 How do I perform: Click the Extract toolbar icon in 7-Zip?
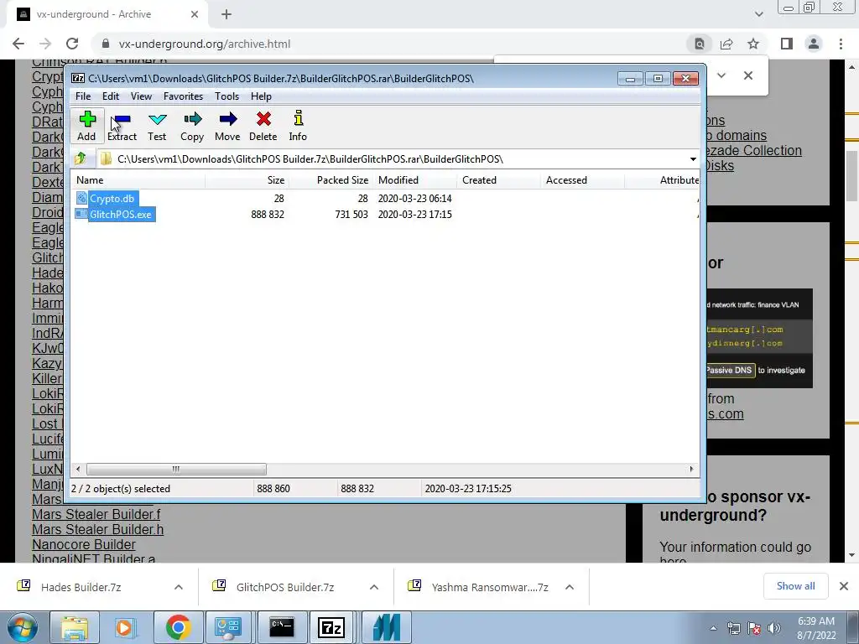coord(122,126)
